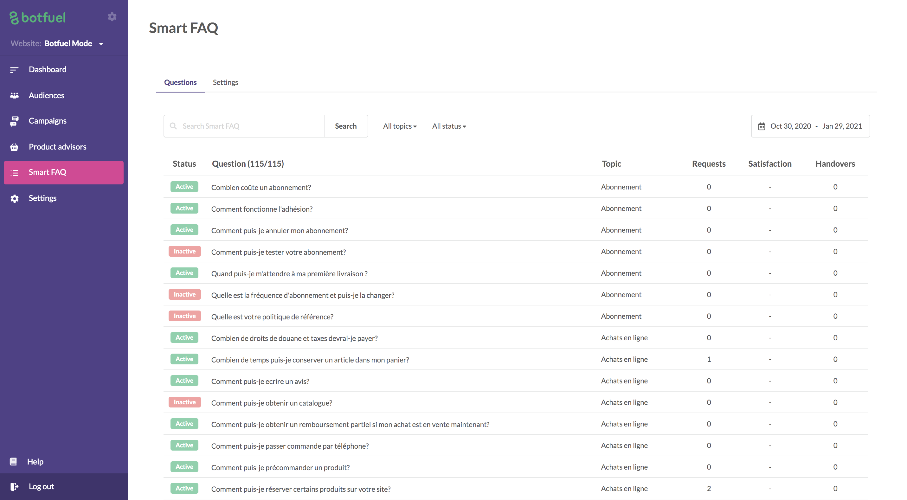The height and width of the screenshot is (500, 907).
Task: Click the Audiences people icon
Action: (14, 95)
